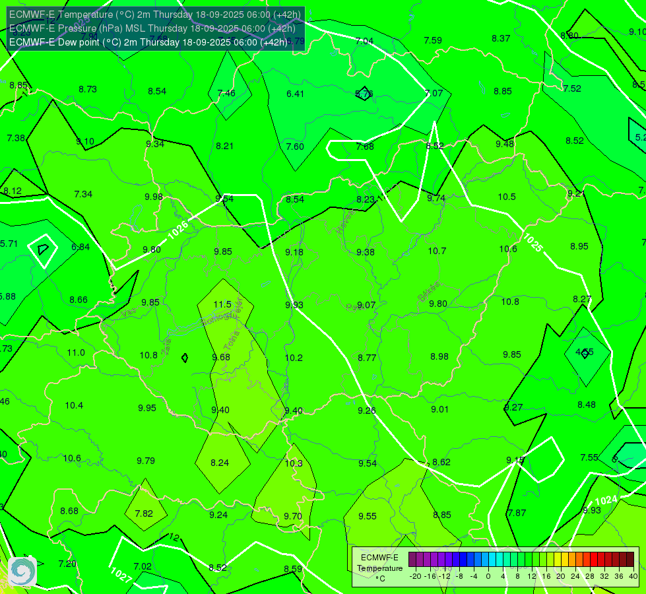Click the 8.77 temperature value
646x594 pixels.
[x=367, y=357]
